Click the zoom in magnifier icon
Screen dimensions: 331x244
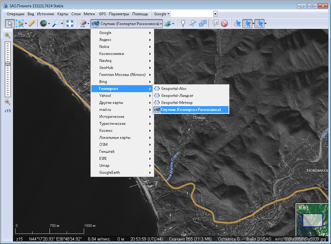coord(7,35)
